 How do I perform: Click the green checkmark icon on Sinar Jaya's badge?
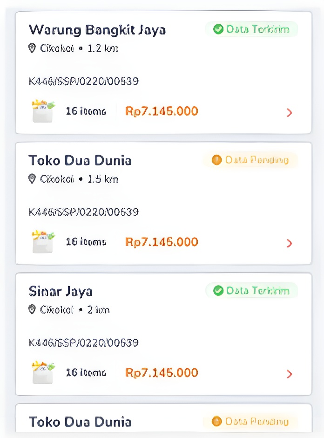(218, 291)
